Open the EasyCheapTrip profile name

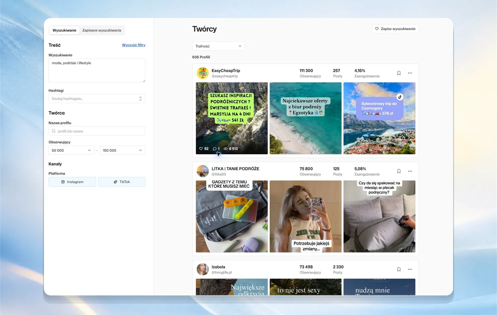[x=226, y=70]
